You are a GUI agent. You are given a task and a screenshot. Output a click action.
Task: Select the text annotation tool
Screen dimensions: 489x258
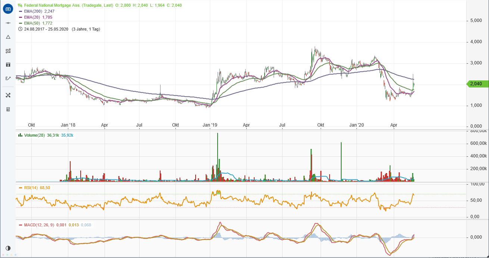point(8,64)
